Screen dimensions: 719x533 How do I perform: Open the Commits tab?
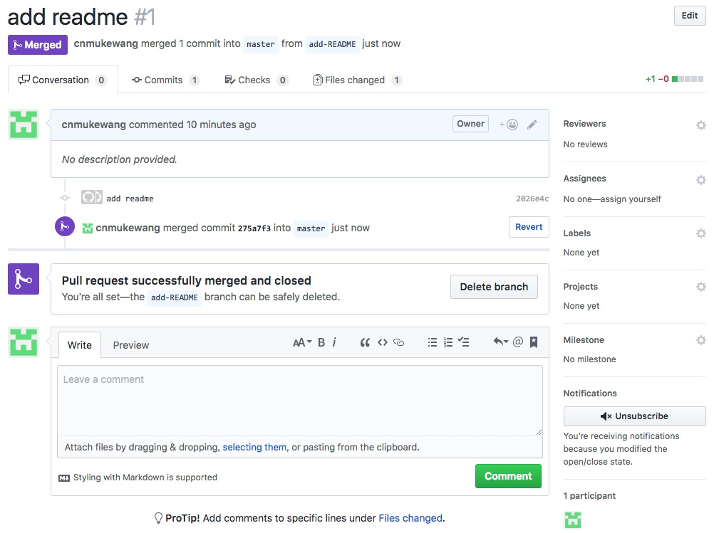[165, 80]
